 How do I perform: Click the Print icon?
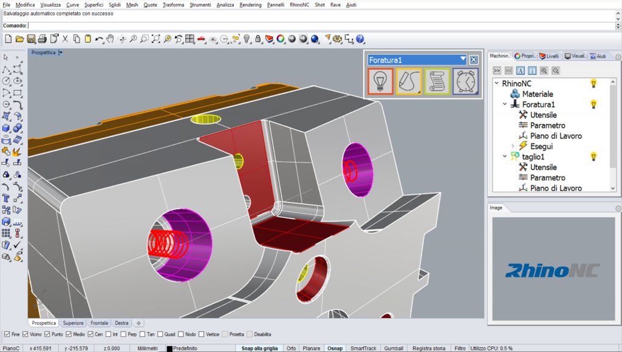click(42, 39)
